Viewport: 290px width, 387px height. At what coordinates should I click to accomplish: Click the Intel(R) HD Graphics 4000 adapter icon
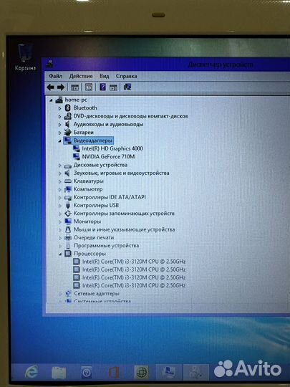[x=77, y=148]
